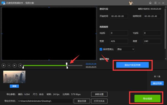Click the user avatar in the title bar
Screen dimensions: 167x105
coord(131,3)
